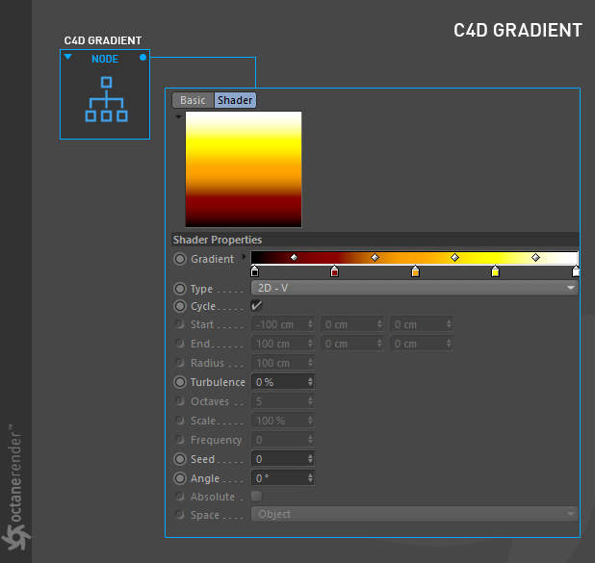The width and height of the screenshot is (595, 563).
Task: Toggle the Type animation circle
Action: (180, 289)
